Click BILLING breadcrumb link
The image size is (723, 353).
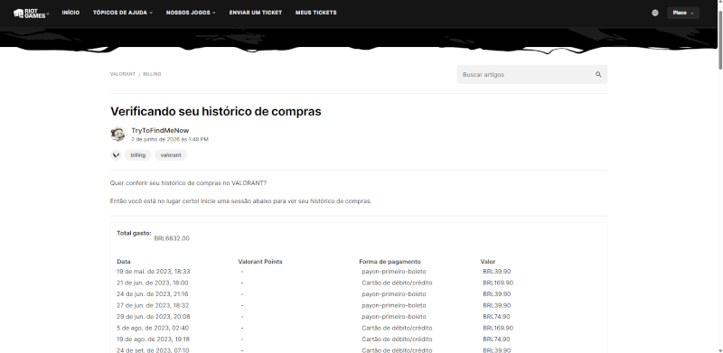coord(152,74)
